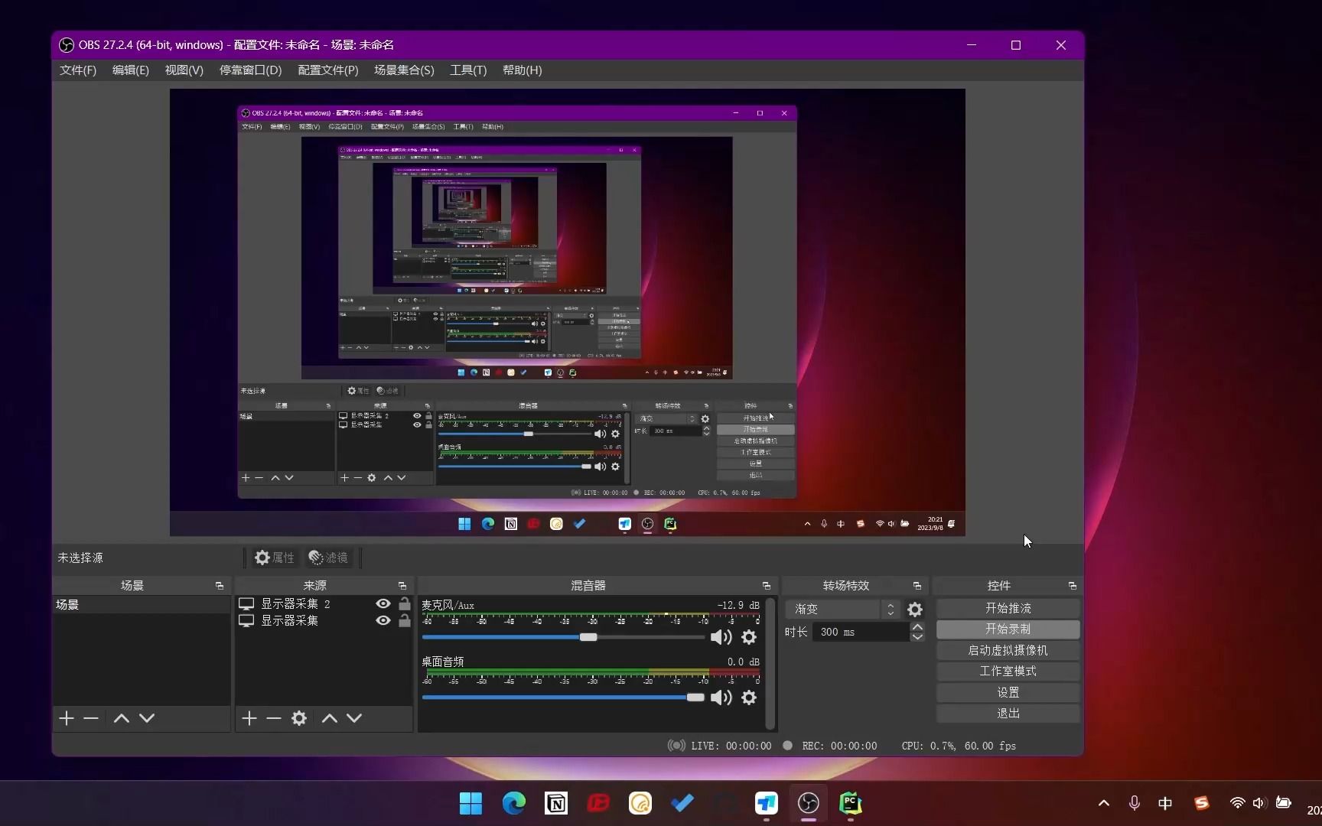Activate 工作室模式
Screen dimensions: 1322x826
1008,671
